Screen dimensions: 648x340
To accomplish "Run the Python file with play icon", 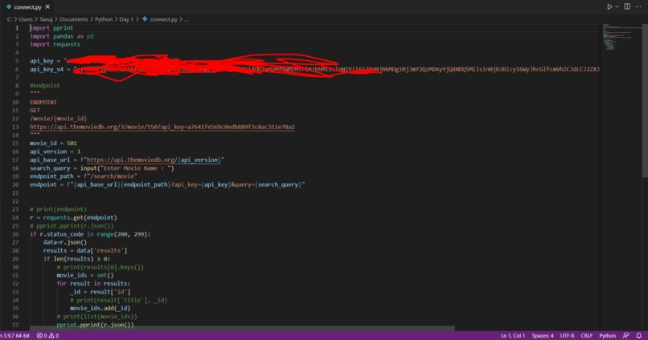I will pos(609,6).
